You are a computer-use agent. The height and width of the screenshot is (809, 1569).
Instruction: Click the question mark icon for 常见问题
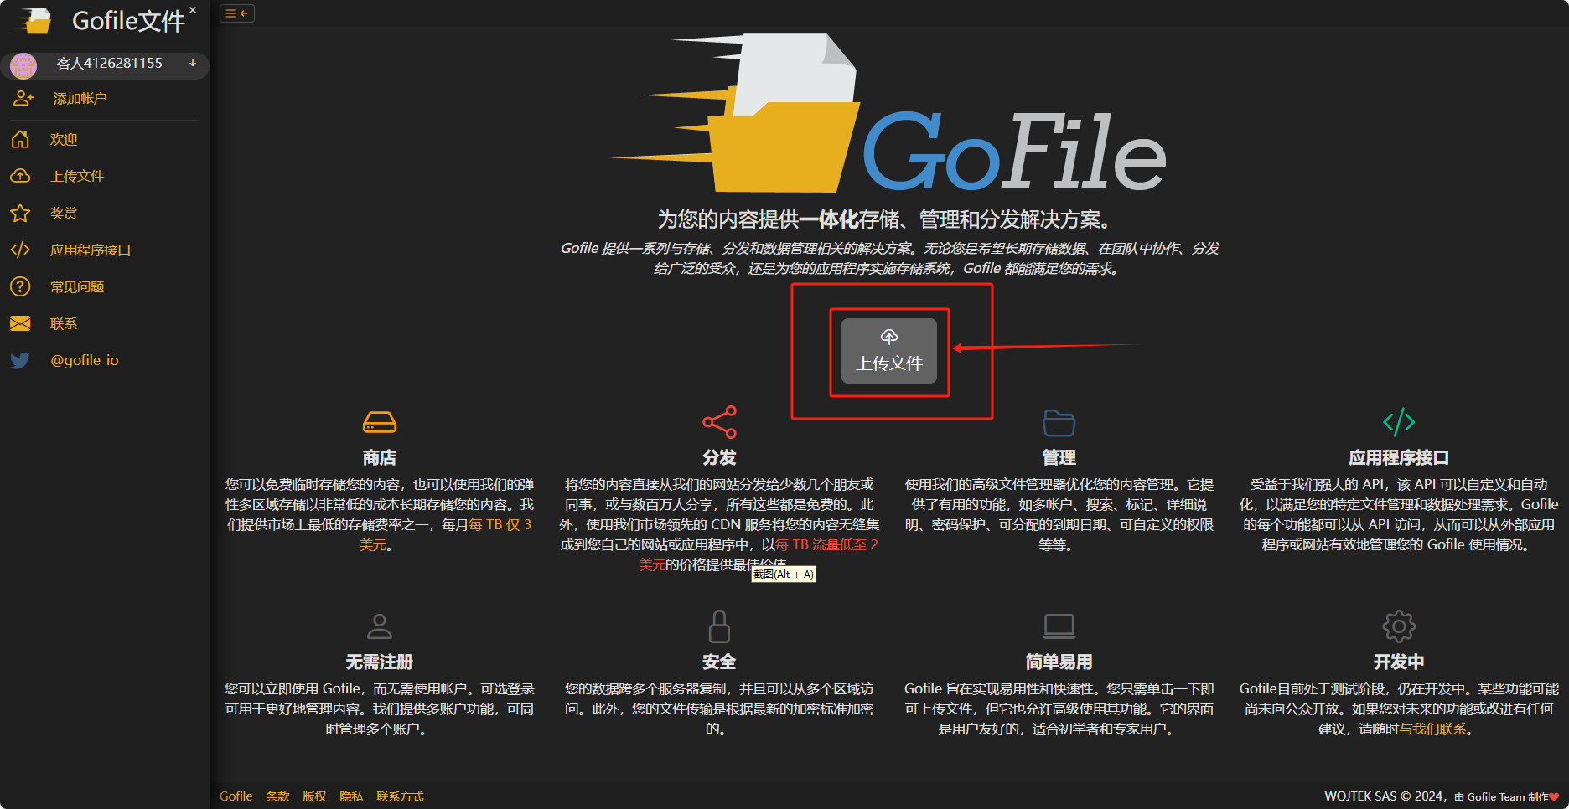tap(20, 287)
